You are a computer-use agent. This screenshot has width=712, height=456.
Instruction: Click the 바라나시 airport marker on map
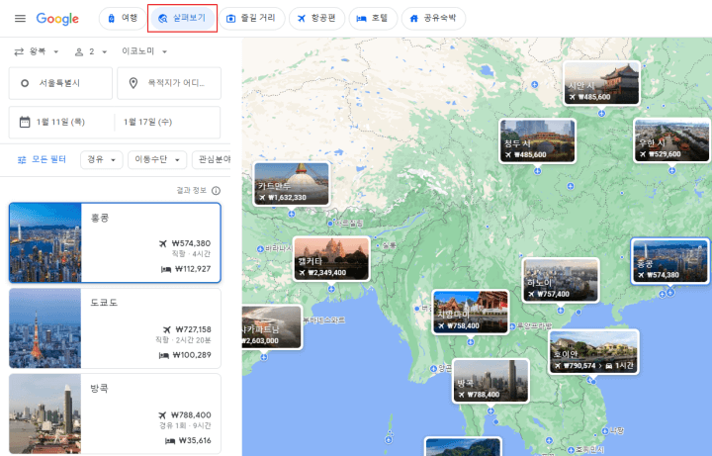tap(260, 249)
